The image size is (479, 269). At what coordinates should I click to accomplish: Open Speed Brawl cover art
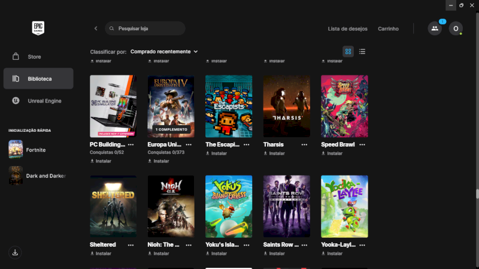pos(344,106)
